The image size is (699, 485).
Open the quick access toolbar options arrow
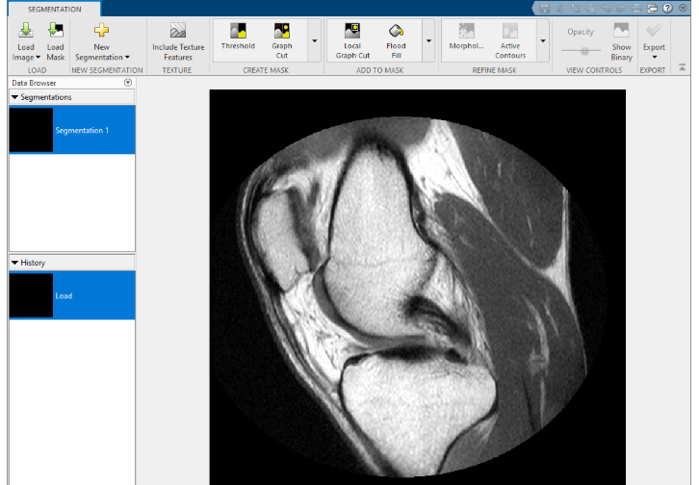click(683, 8)
